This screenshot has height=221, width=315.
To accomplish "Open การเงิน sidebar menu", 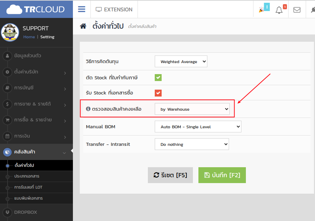I will point(22,136).
